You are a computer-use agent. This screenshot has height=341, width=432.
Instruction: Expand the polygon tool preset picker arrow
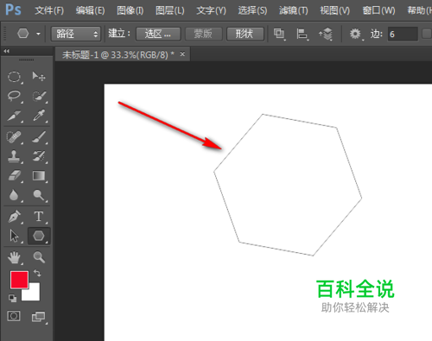point(38,34)
